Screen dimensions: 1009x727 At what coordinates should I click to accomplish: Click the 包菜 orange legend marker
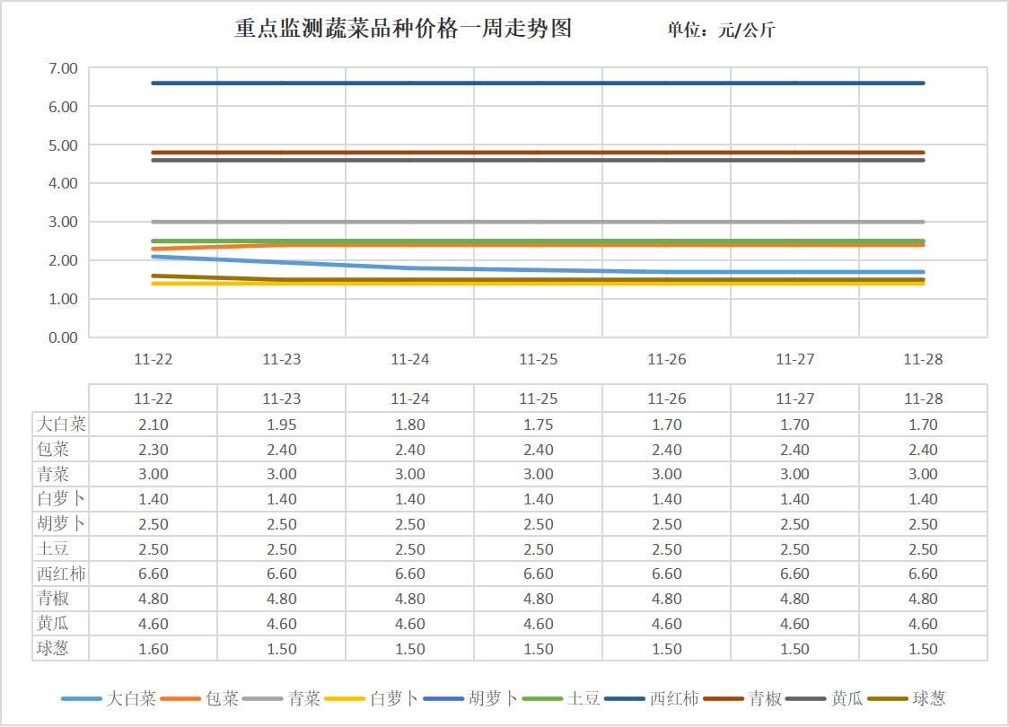point(181,698)
